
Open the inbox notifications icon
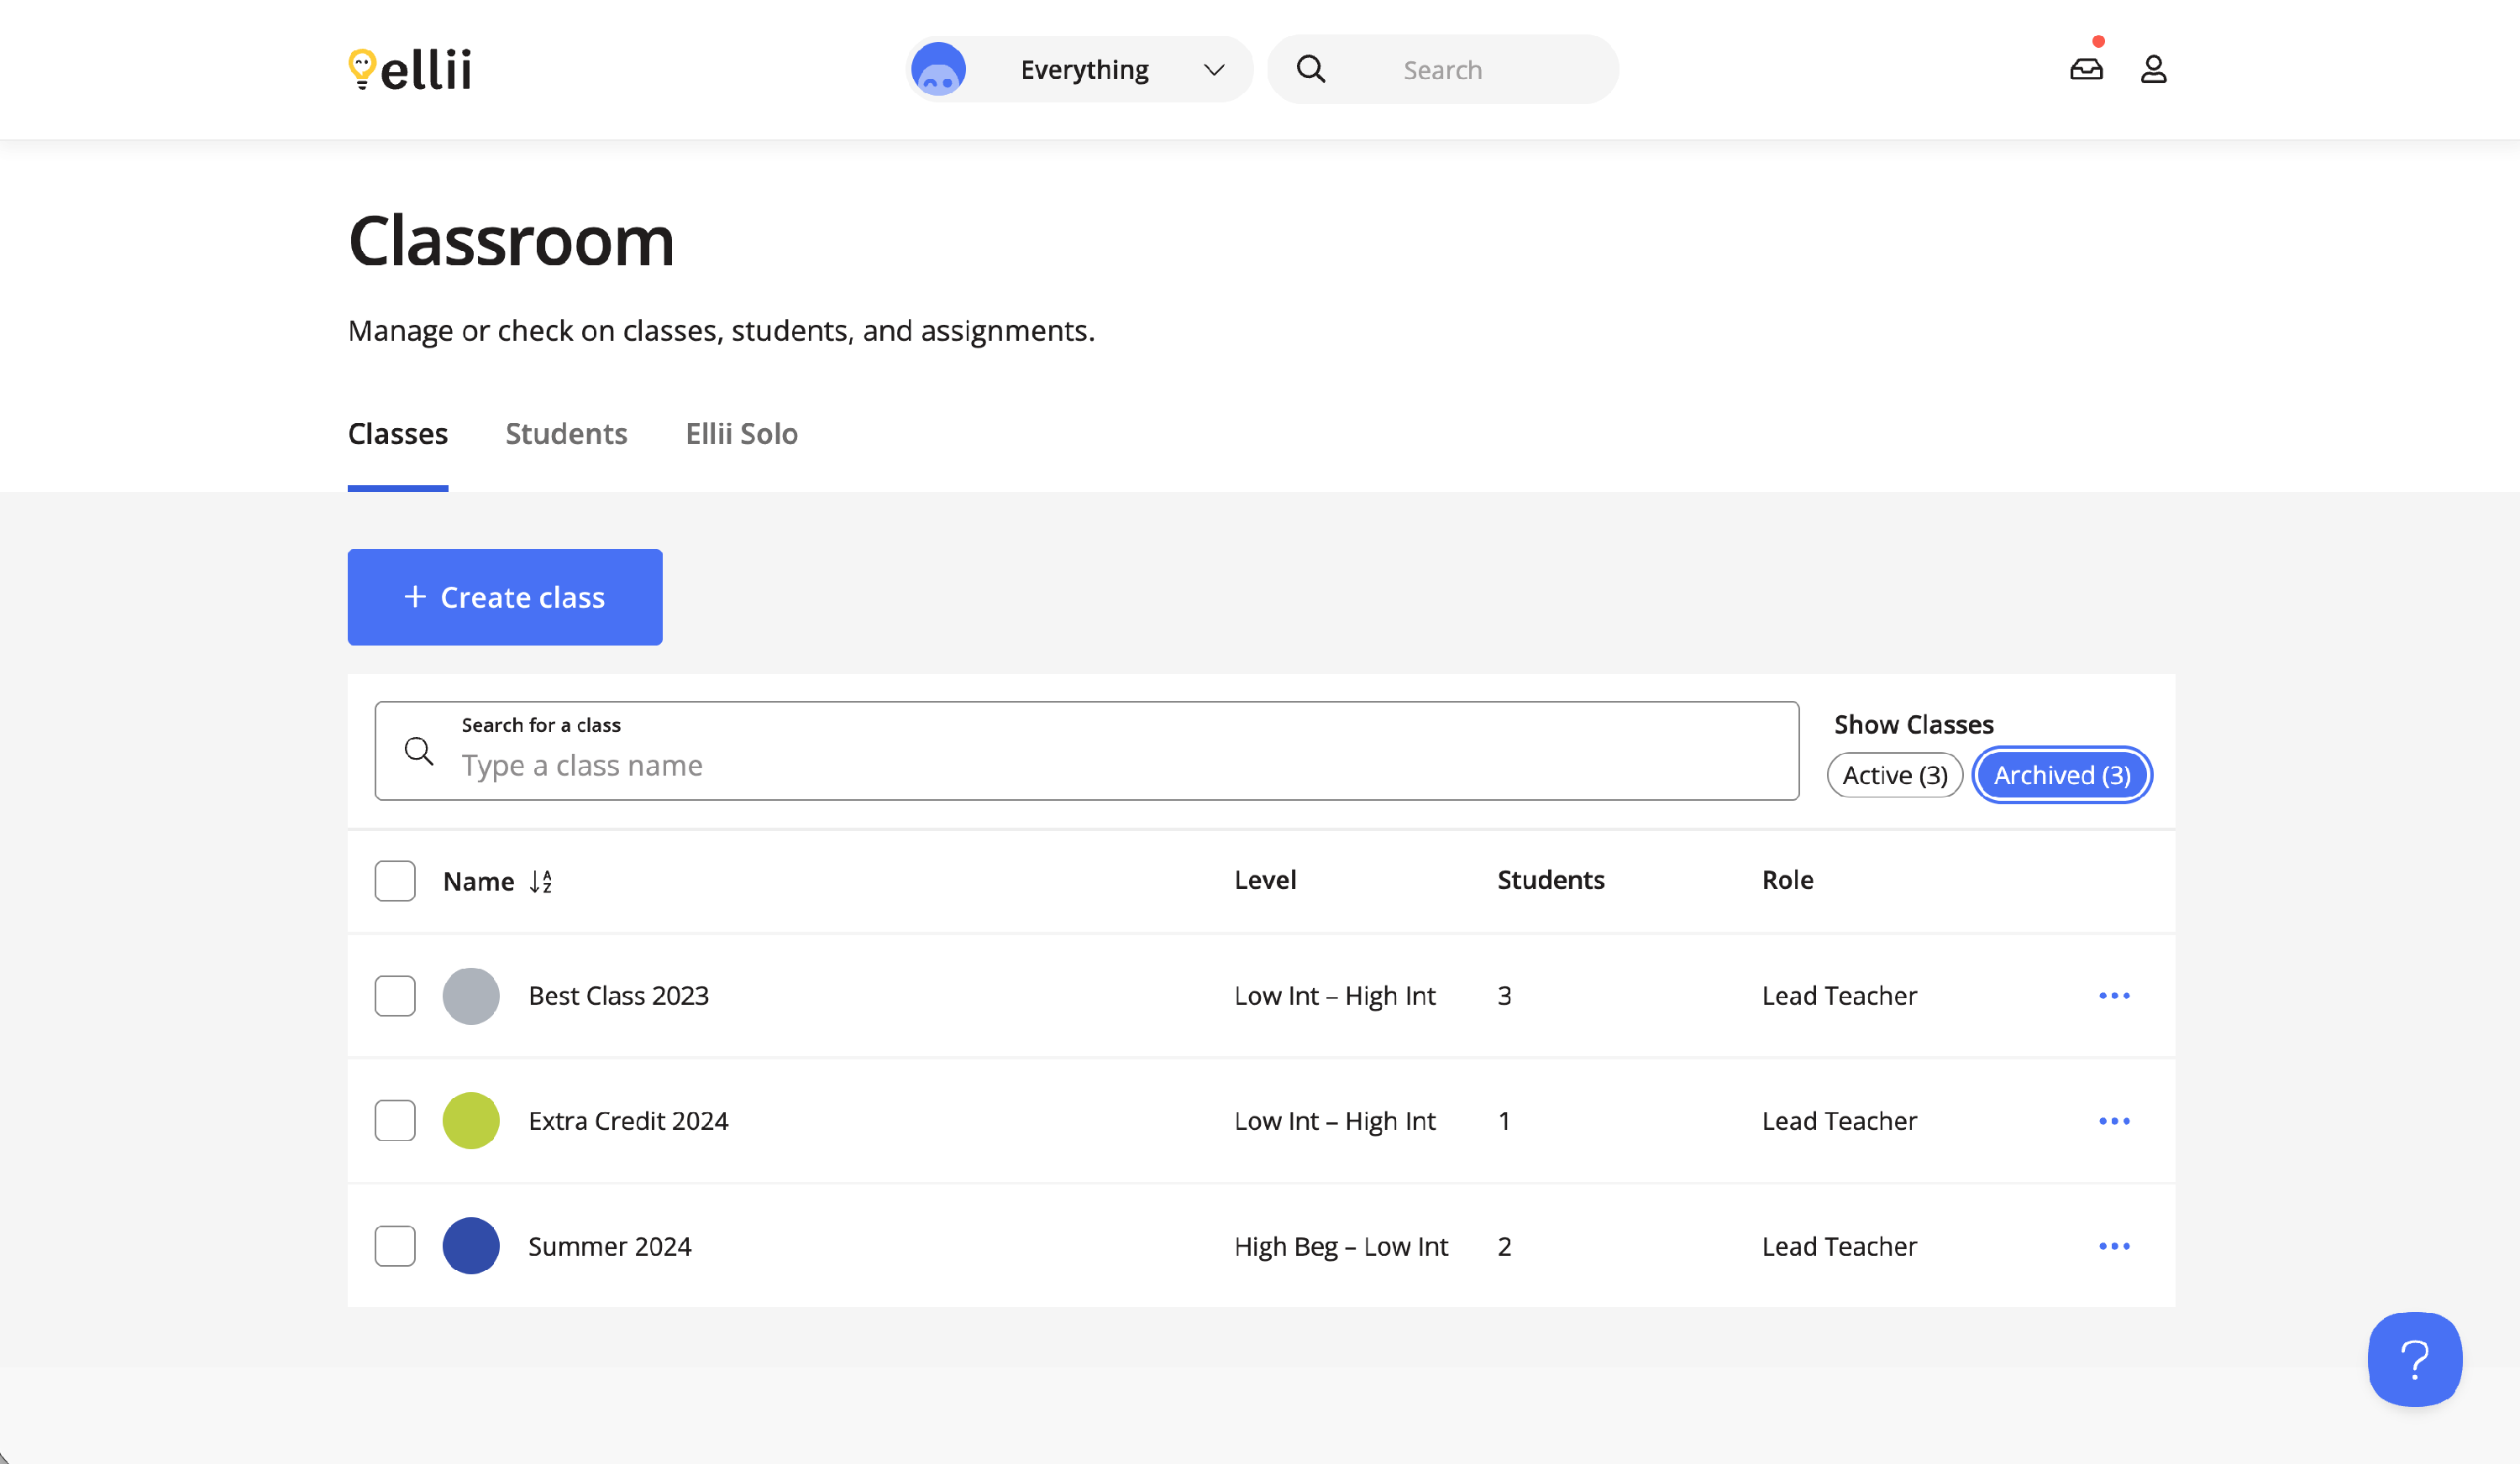pyautogui.click(x=2086, y=69)
